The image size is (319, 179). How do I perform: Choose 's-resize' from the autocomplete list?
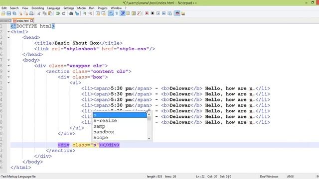point(120,120)
